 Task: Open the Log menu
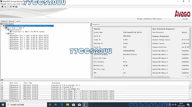[x=14, y=4]
